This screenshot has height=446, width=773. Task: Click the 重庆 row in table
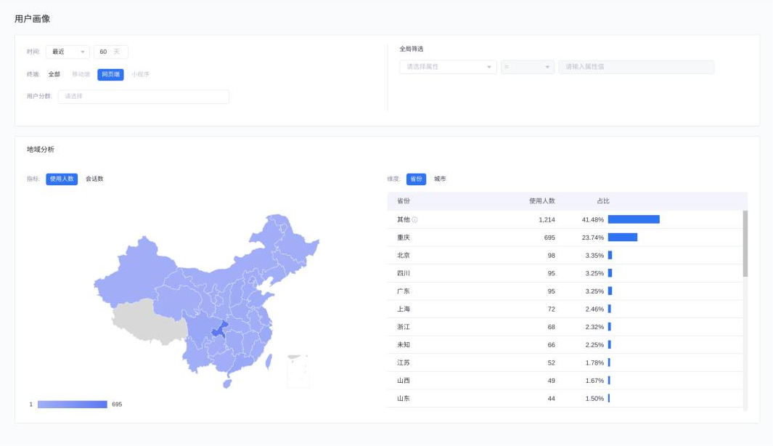(x=565, y=238)
